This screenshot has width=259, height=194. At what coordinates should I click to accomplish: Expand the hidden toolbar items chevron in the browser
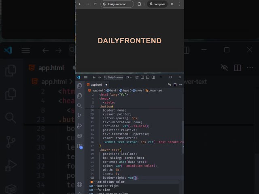click(x=172, y=4)
